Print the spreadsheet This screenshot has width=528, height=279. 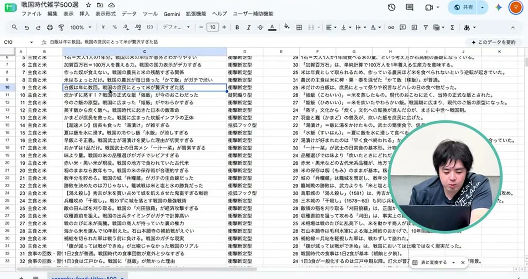[50, 27]
